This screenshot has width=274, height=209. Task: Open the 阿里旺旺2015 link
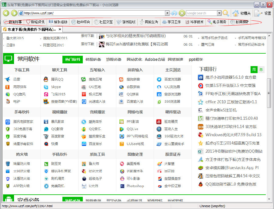(54, 45)
